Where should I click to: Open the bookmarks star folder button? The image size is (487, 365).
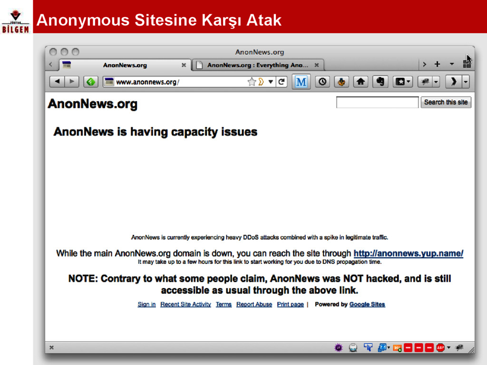[399, 82]
